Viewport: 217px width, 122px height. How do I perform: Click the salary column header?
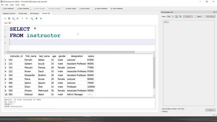click(x=91, y=56)
